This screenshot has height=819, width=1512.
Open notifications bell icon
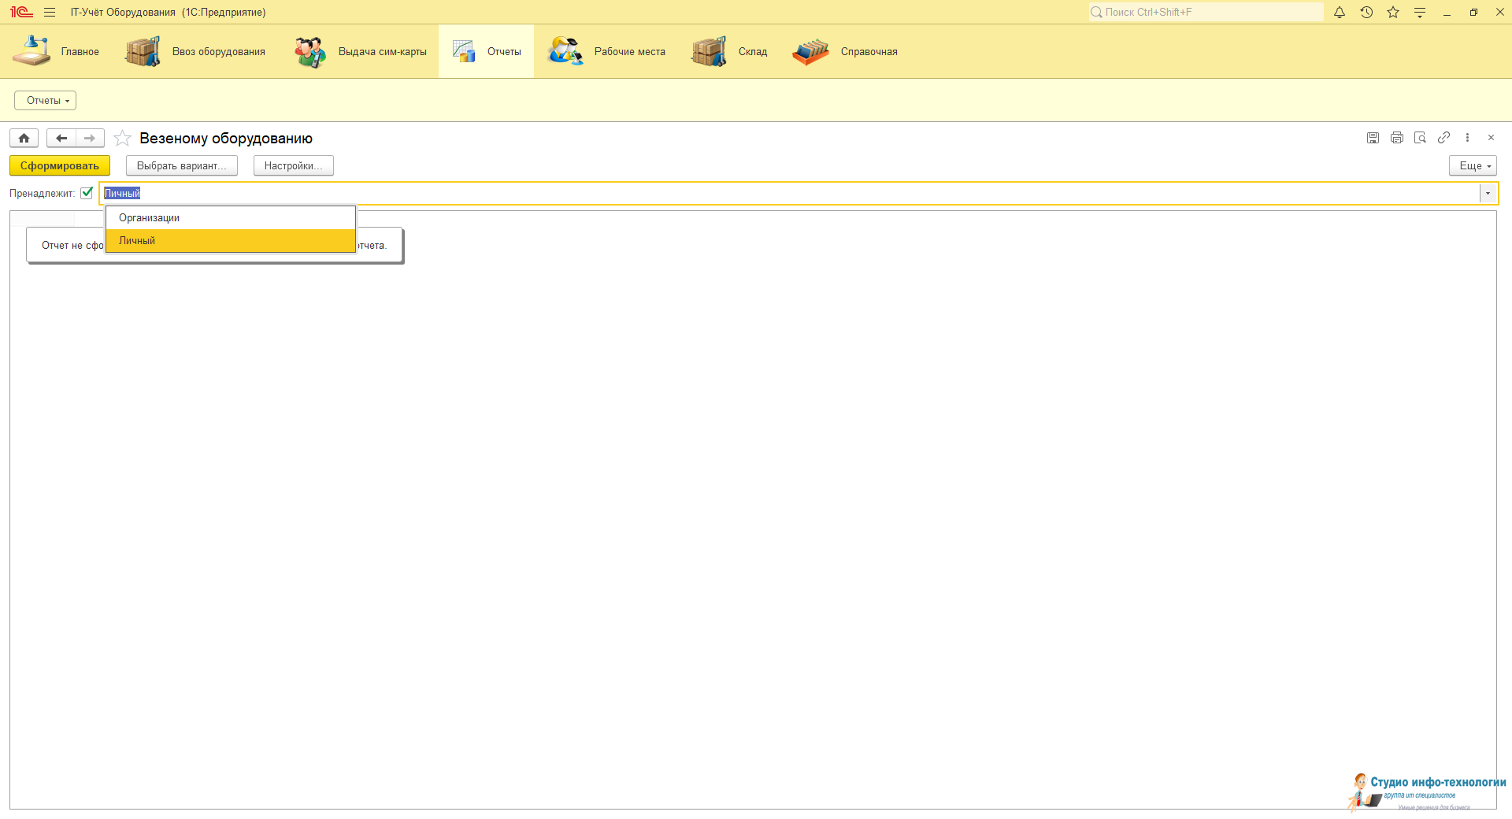(x=1339, y=13)
